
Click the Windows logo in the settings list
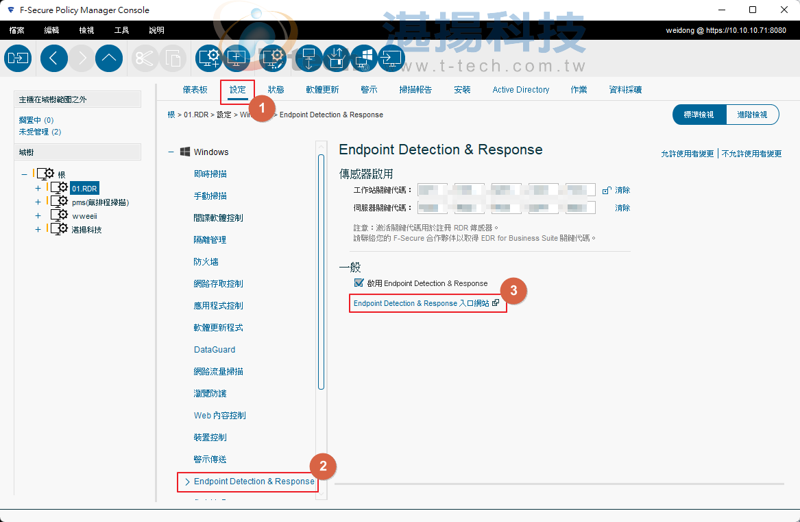click(185, 152)
